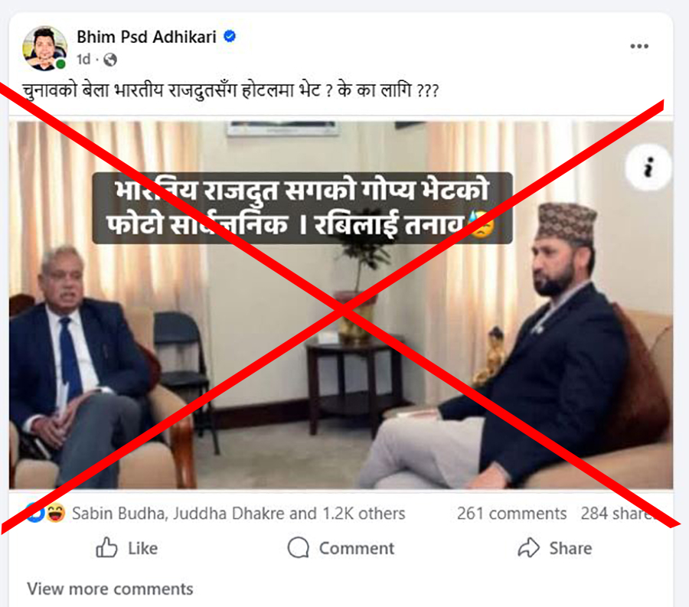Open the 1d post timestamp

pyautogui.click(x=83, y=59)
